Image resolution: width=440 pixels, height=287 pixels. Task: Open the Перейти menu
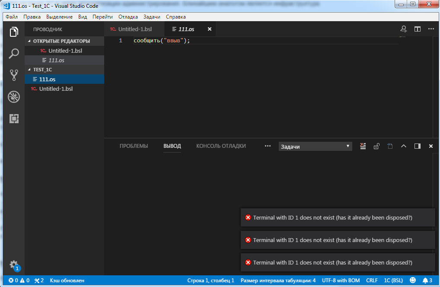pos(102,17)
